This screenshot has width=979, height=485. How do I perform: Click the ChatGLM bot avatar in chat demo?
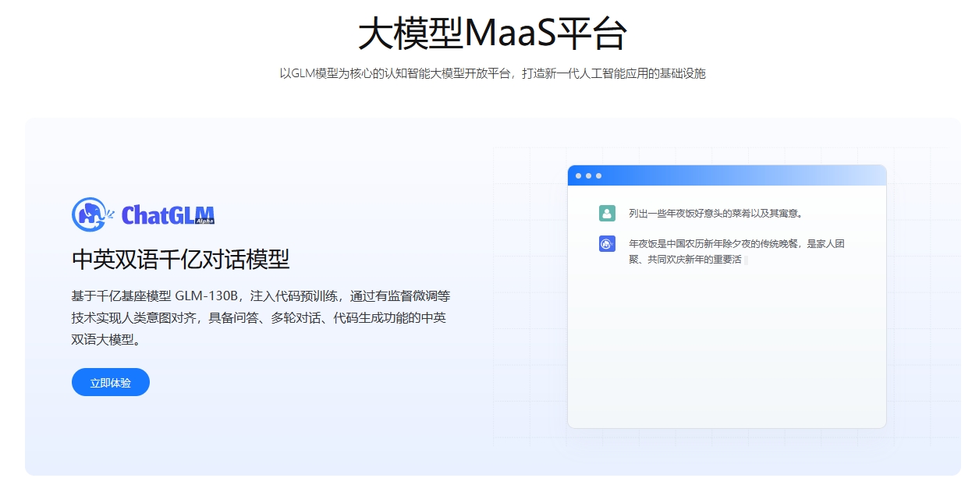[x=607, y=243]
